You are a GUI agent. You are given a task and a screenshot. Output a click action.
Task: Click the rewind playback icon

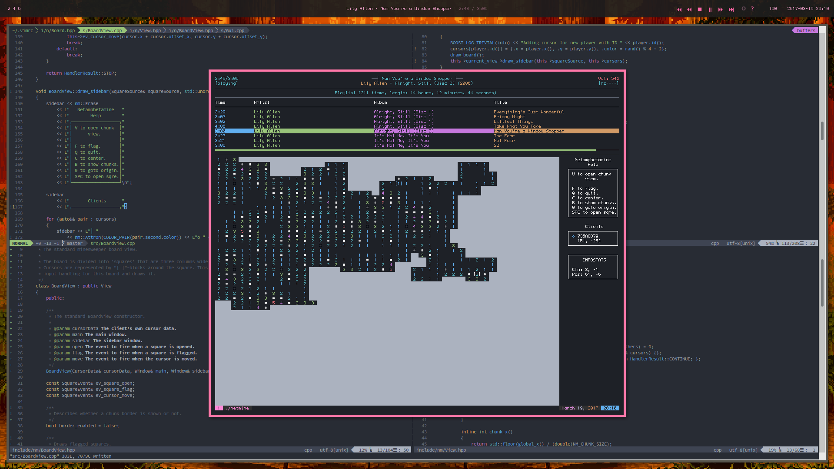[x=689, y=9]
